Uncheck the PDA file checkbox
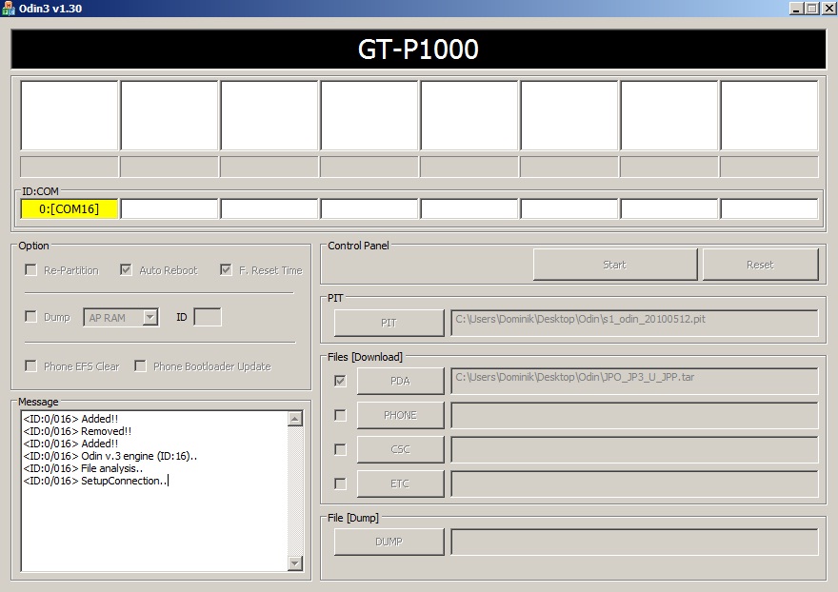Image resolution: width=838 pixels, height=592 pixels. pos(340,381)
